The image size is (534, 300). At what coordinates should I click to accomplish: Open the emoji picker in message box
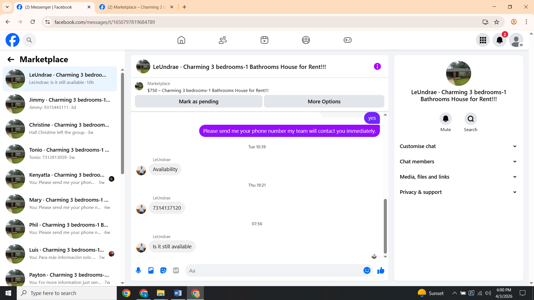coord(367,271)
